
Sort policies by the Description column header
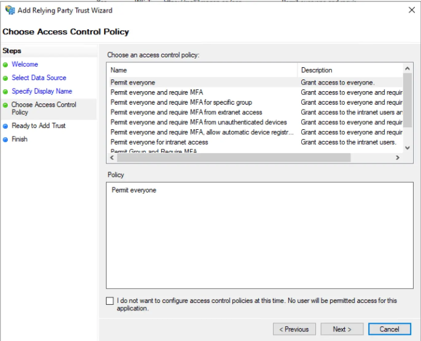point(350,70)
